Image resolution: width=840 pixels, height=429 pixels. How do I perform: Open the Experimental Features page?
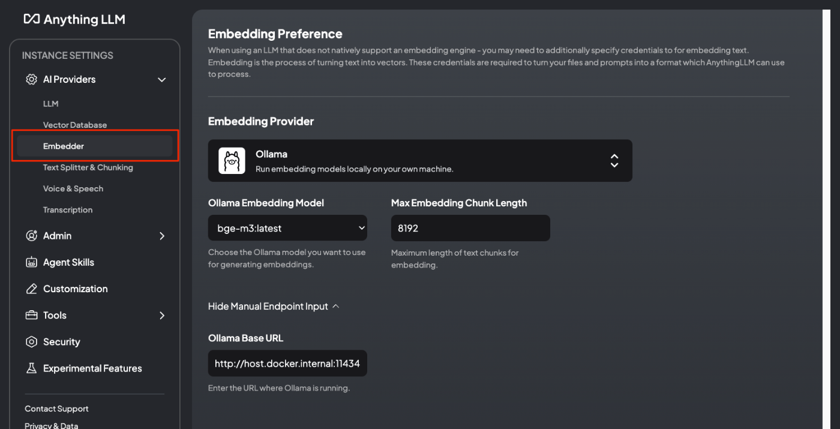click(92, 368)
